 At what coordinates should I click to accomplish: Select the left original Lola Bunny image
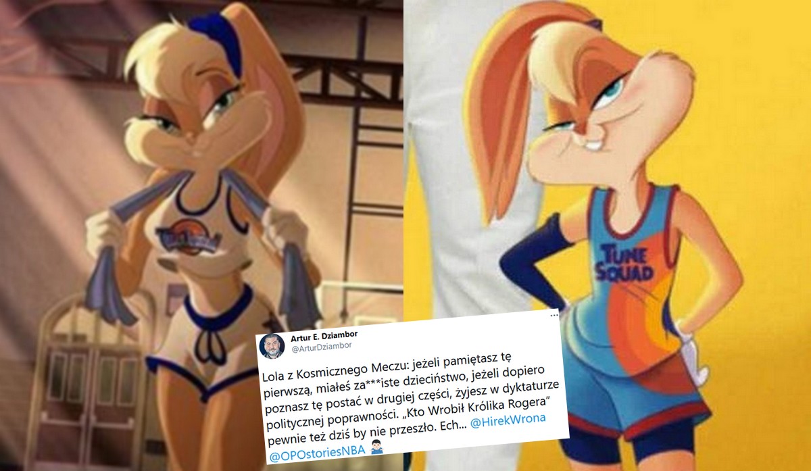coord(201,235)
